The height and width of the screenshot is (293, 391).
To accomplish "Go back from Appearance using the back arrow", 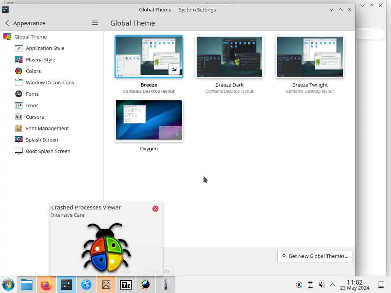I will [x=7, y=23].
